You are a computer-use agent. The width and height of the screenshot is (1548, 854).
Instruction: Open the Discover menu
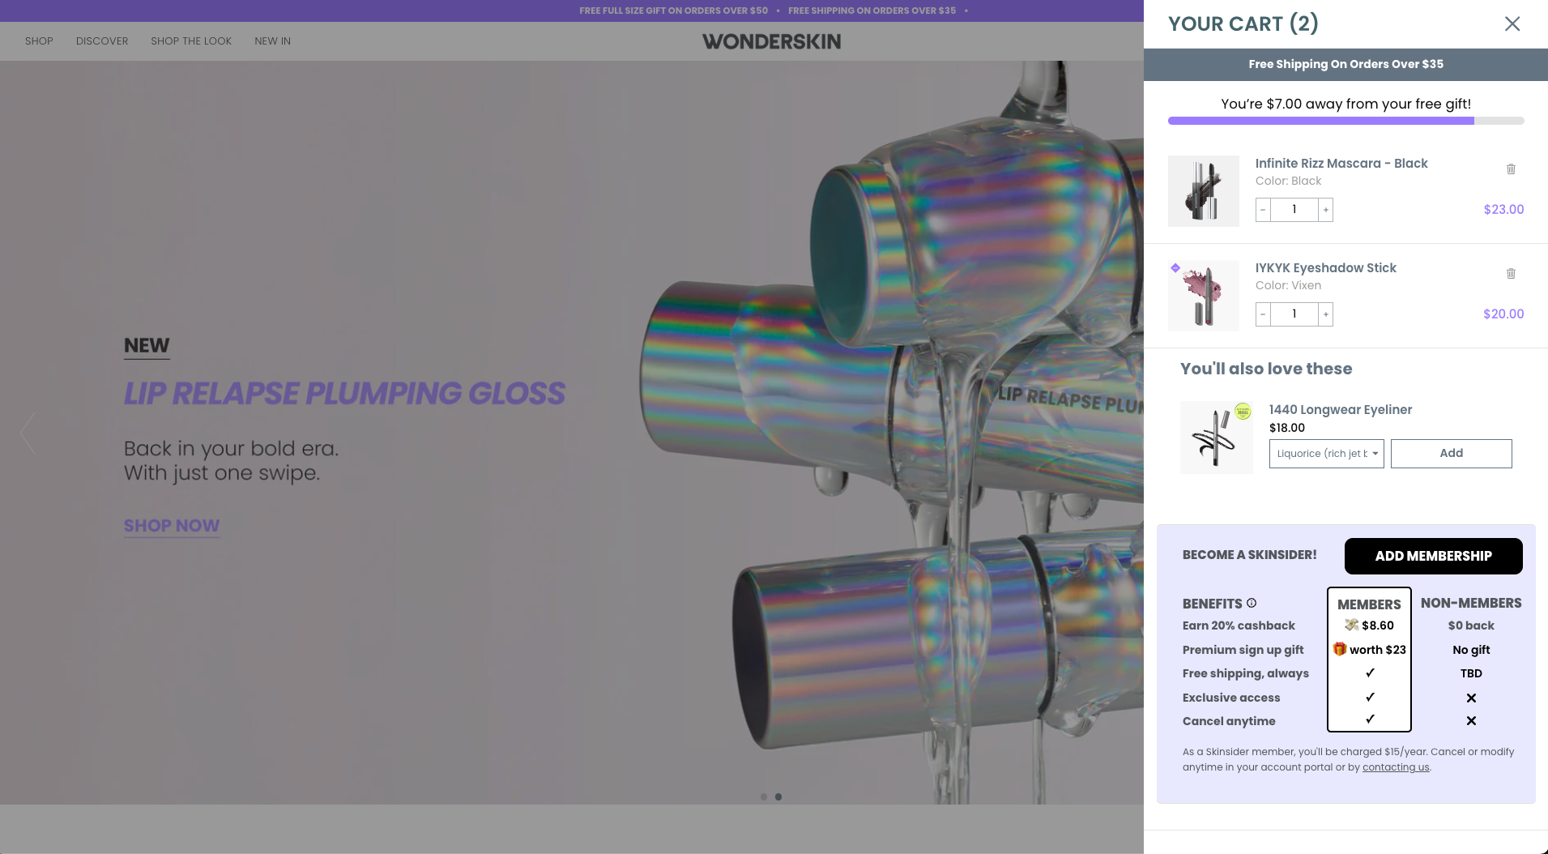point(102,41)
